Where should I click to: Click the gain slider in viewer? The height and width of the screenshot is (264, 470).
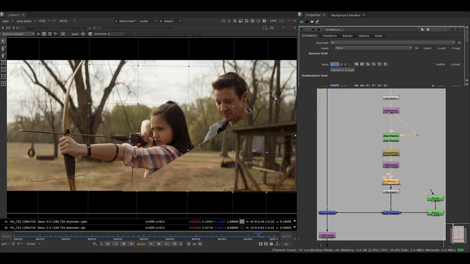(56, 27)
